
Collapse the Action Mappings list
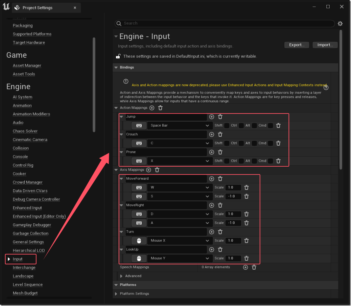pyautogui.click(x=116, y=108)
